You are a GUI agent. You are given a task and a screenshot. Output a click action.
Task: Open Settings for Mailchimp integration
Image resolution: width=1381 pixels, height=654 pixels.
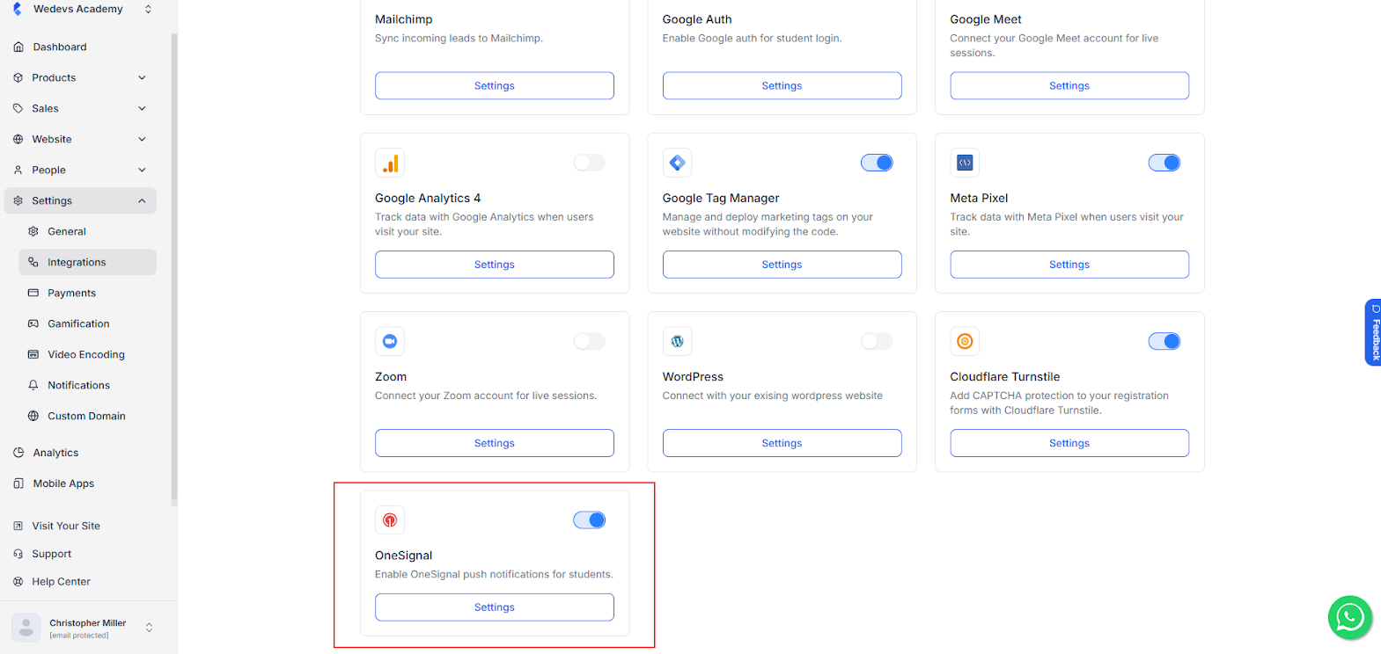[494, 86]
